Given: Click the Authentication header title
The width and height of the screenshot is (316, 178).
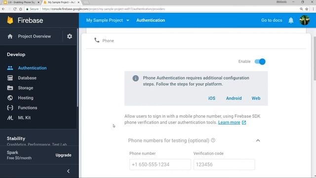Looking at the screenshot, I should tap(151, 20).
